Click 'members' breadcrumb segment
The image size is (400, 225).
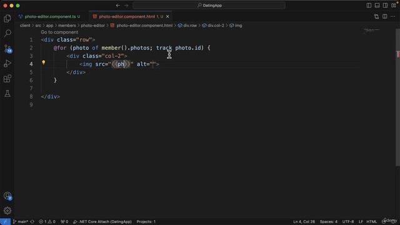[x=67, y=26]
